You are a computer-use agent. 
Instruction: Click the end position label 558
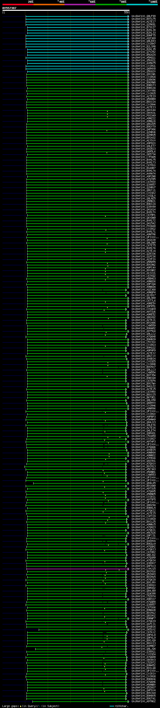[126, 12]
